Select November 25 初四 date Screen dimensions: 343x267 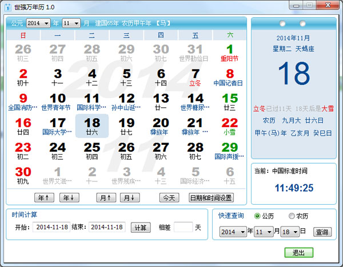(92, 151)
